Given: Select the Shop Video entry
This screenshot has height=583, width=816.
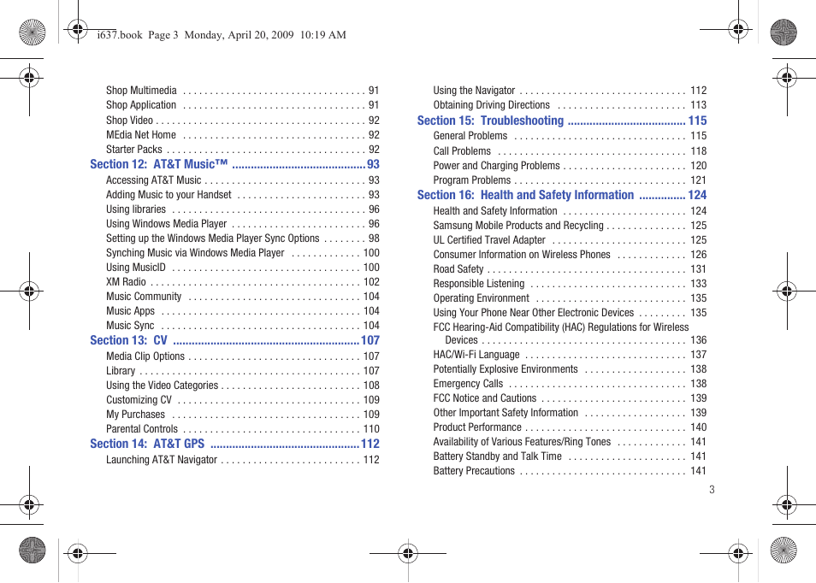Looking at the screenshot, I should [x=243, y=121].
